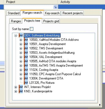This screenshot has width=105, height=109.
Task: Click the Project column header
Action: point(31,2)
